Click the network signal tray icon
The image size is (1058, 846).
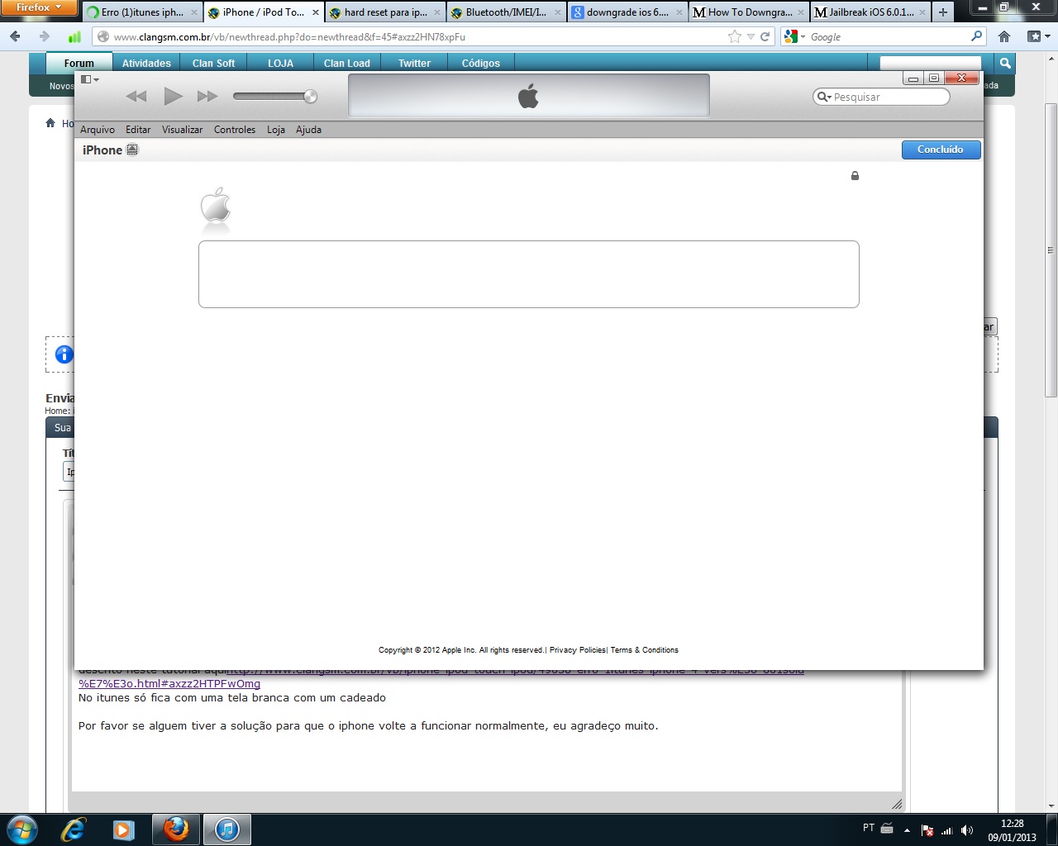click(x=947, y=830)
